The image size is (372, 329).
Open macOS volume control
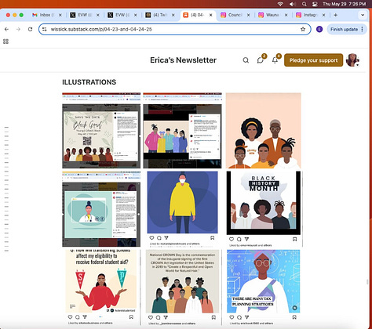pos(292,4)
